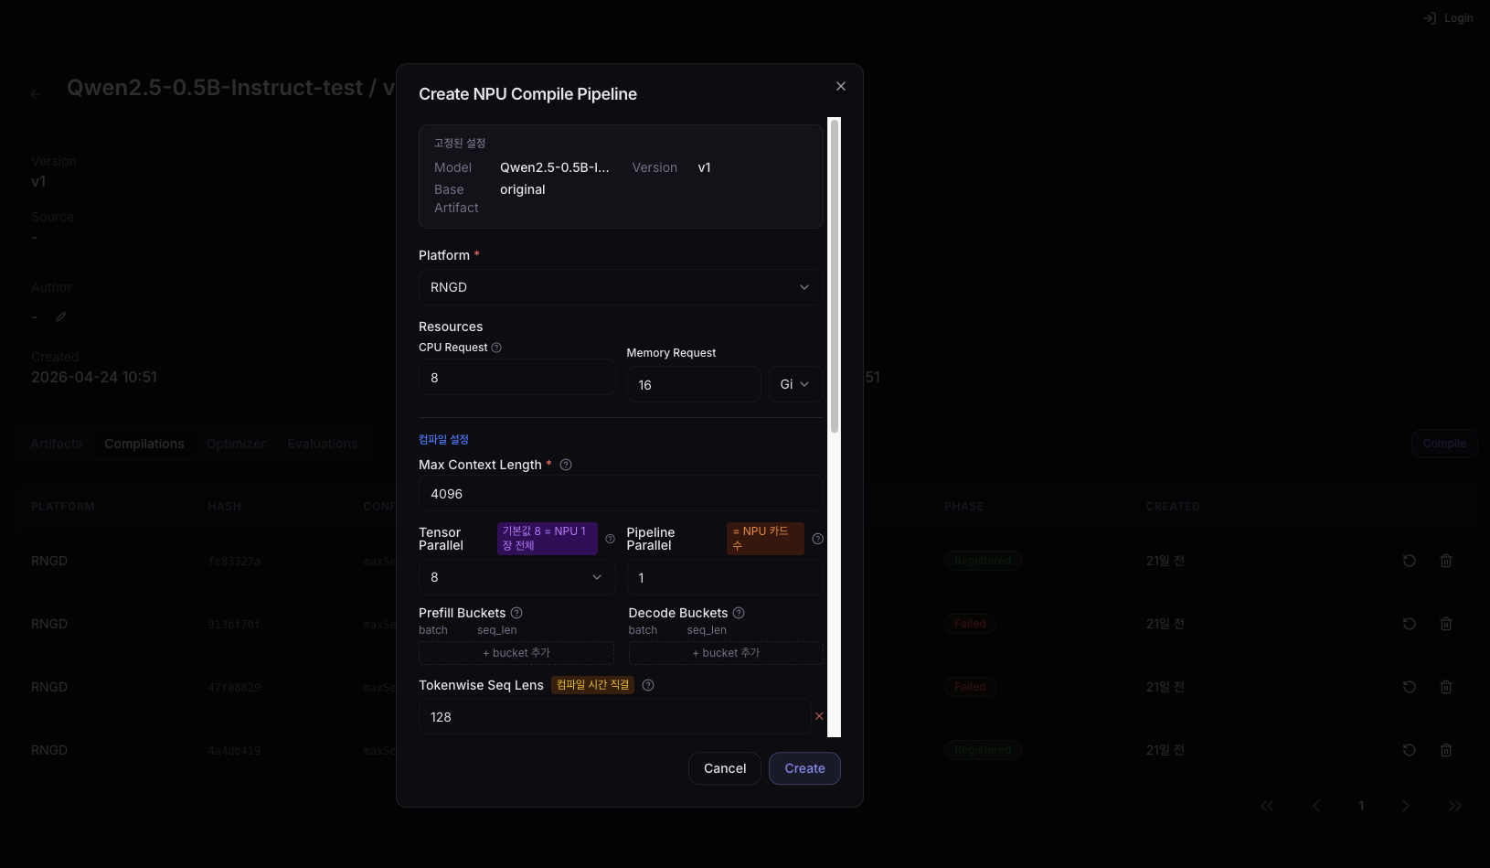Retry the fc83327a compilation row
1490x868 pixels.
(x=1410, y=561)
